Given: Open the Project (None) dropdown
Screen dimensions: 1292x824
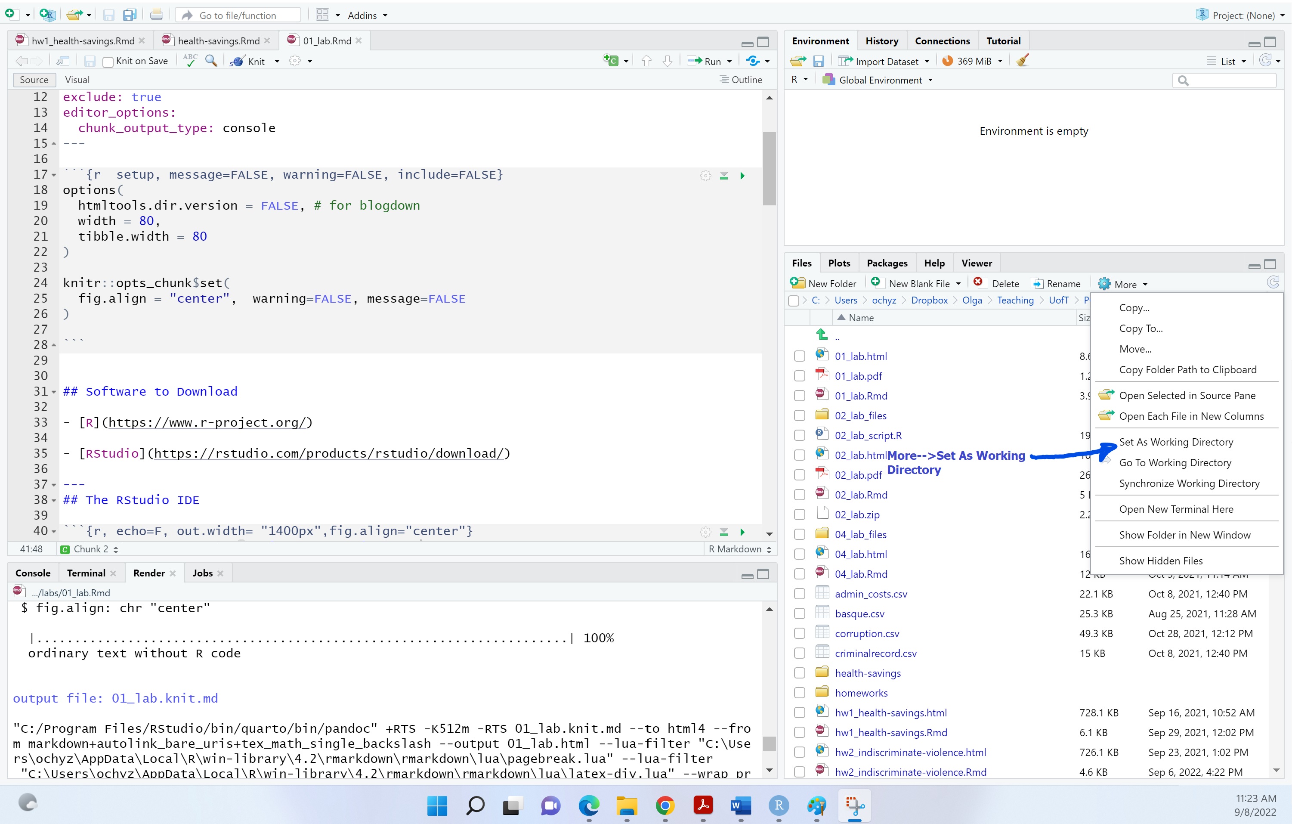Looking at the screenshot, I should coord(1240,15).
